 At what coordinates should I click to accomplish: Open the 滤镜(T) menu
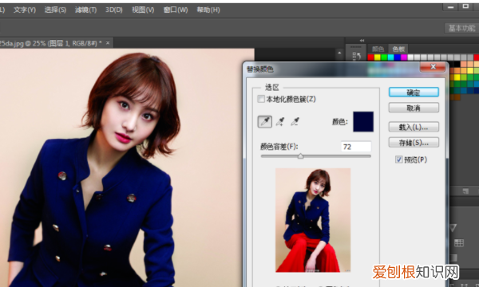(86, 10)
